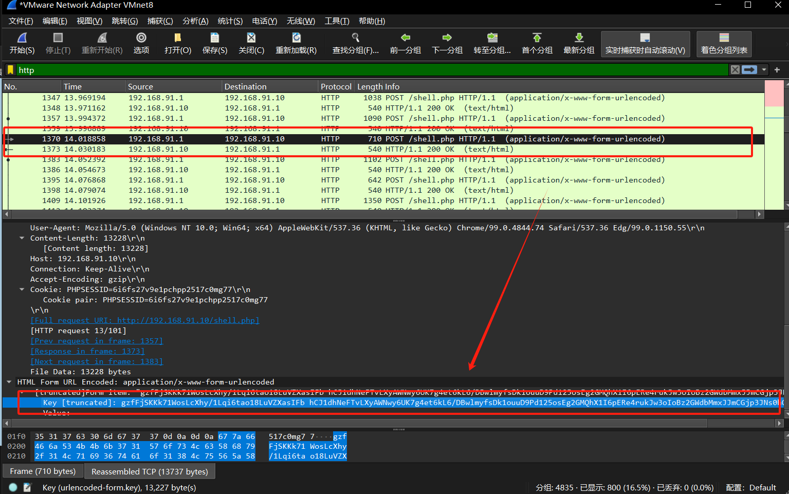Apply the display filter arrow button
This screenshot has width=789, height=494.
tap(749, 70)
